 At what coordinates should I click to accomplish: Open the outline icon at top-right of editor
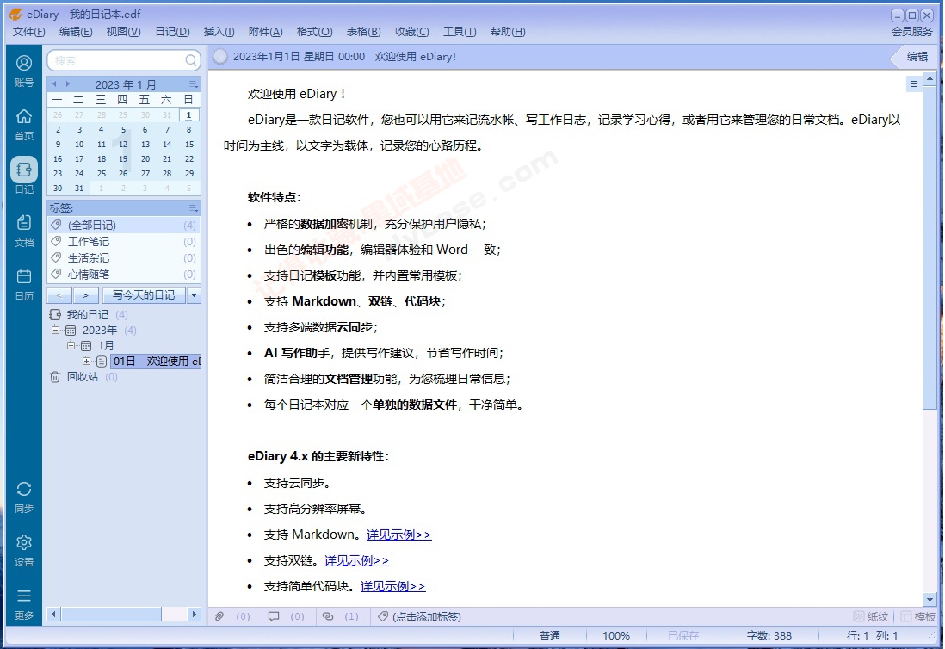[x=914, y=84]
